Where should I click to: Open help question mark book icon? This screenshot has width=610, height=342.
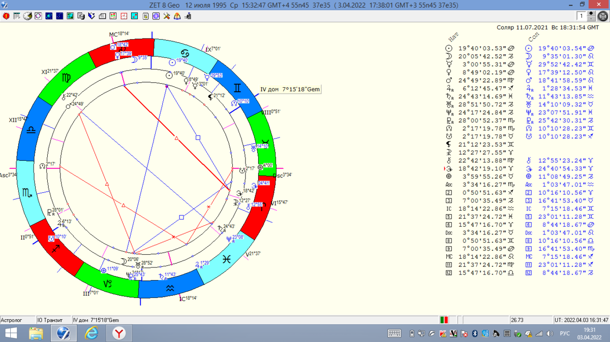click(177, 16)
